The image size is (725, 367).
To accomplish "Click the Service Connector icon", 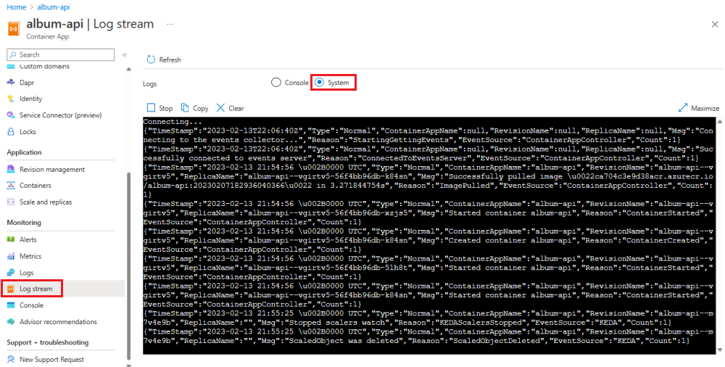I will 11,115.
